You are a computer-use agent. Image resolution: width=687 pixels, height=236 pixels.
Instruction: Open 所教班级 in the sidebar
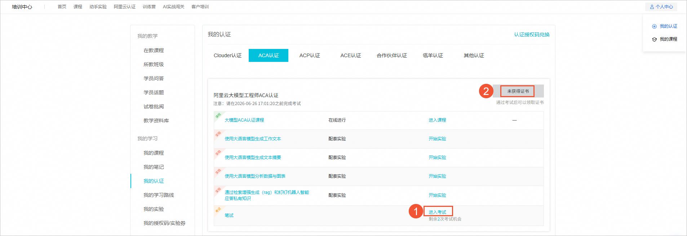[x=154, y=64]
